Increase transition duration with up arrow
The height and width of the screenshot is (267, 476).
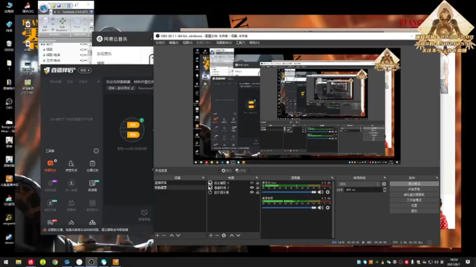tap(384, 188)
